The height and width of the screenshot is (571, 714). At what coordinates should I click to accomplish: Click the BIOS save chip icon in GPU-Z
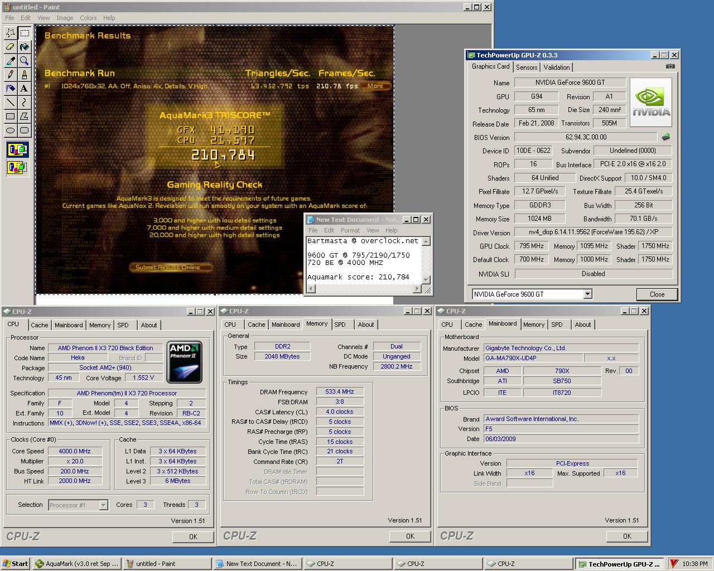click(x=665, y=137)
